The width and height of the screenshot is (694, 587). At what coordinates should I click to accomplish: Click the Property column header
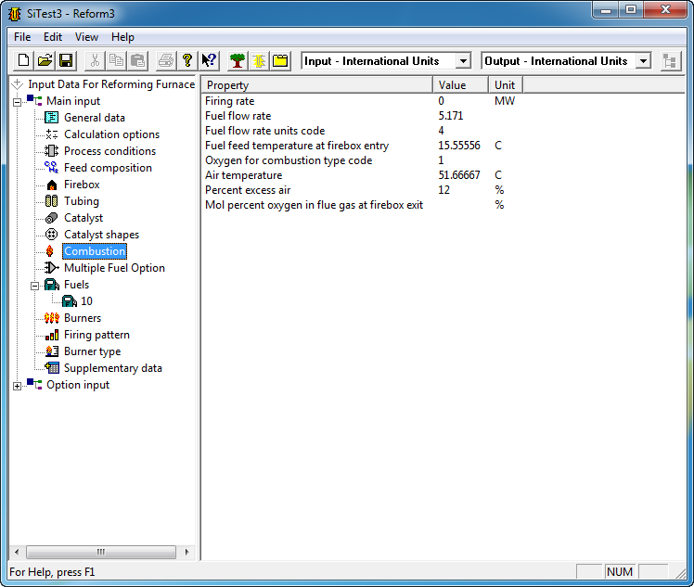click(317, 85)
